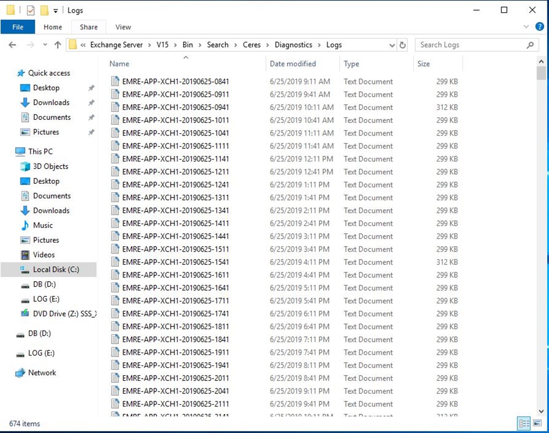
Task: Expand hidden path with the double chevron
Action: (83, 45)
